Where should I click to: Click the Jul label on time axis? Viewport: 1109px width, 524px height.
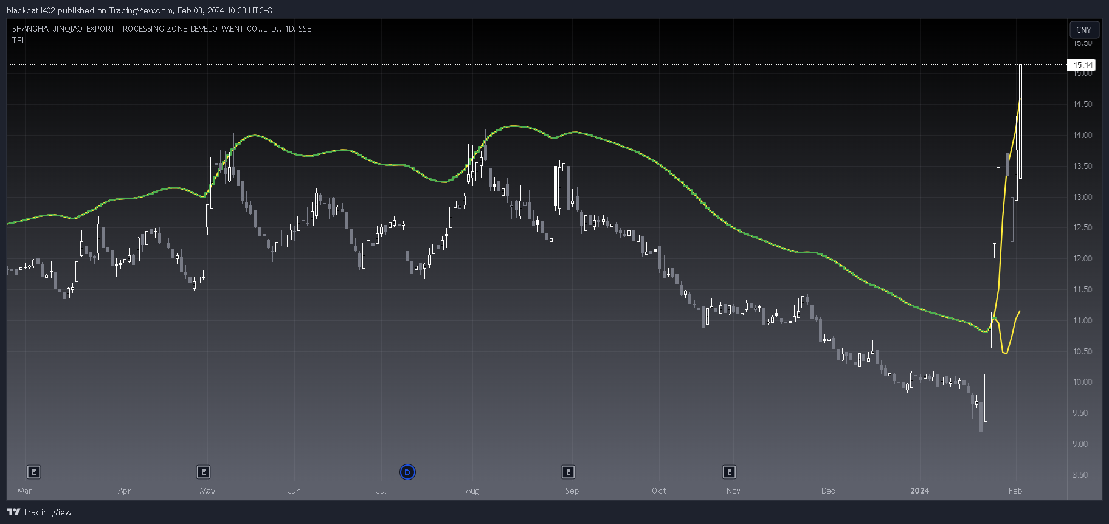[x=381, y=491]
